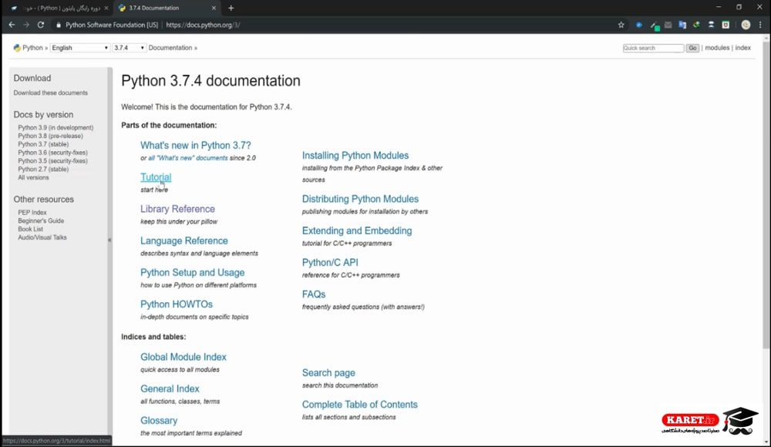Viewport: 771px width, 447px height.
Task: Reload the page with the refresh icon
Action: click(x=41, y=25)
